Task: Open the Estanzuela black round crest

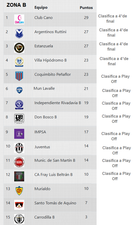Action: [x=19, y=48]
